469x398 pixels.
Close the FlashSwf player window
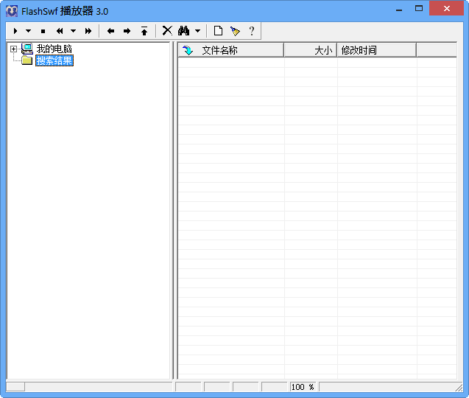point(447,8)
